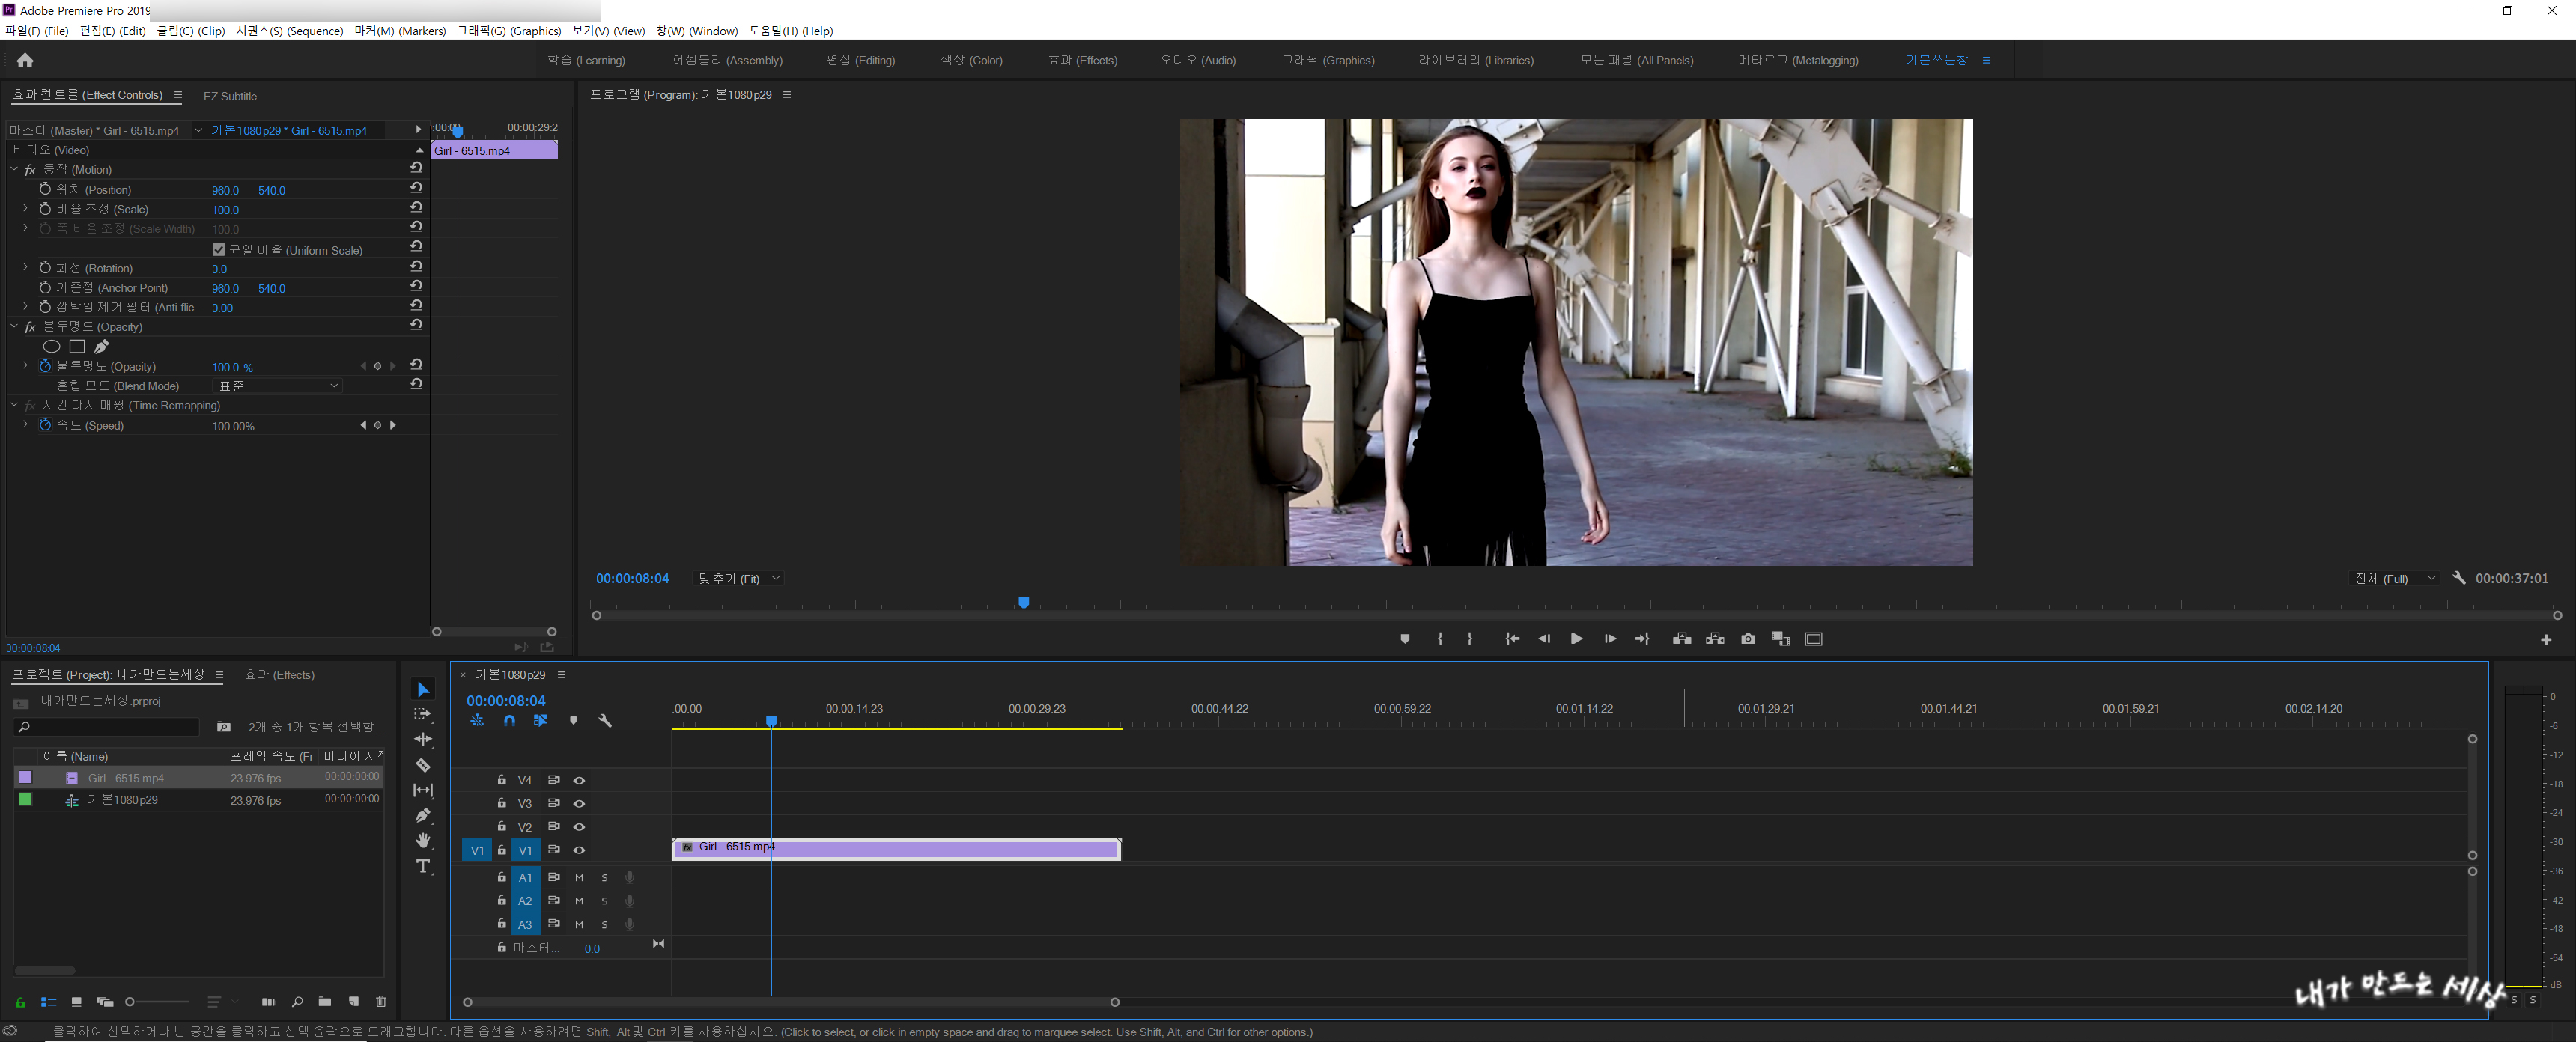Switch to the Color workspace
The image size is (2576, 1042).
(x=970, y=60)
